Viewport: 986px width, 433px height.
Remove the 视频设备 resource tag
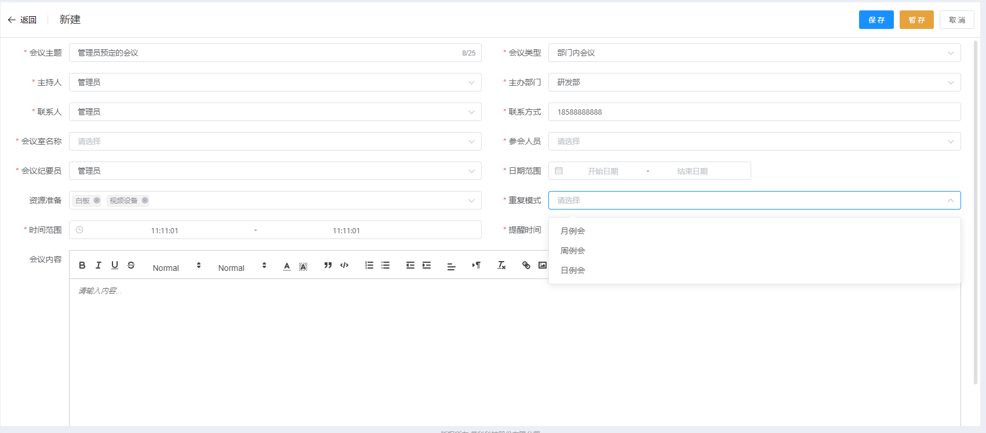pyautogui.click(x=145, y=200)
